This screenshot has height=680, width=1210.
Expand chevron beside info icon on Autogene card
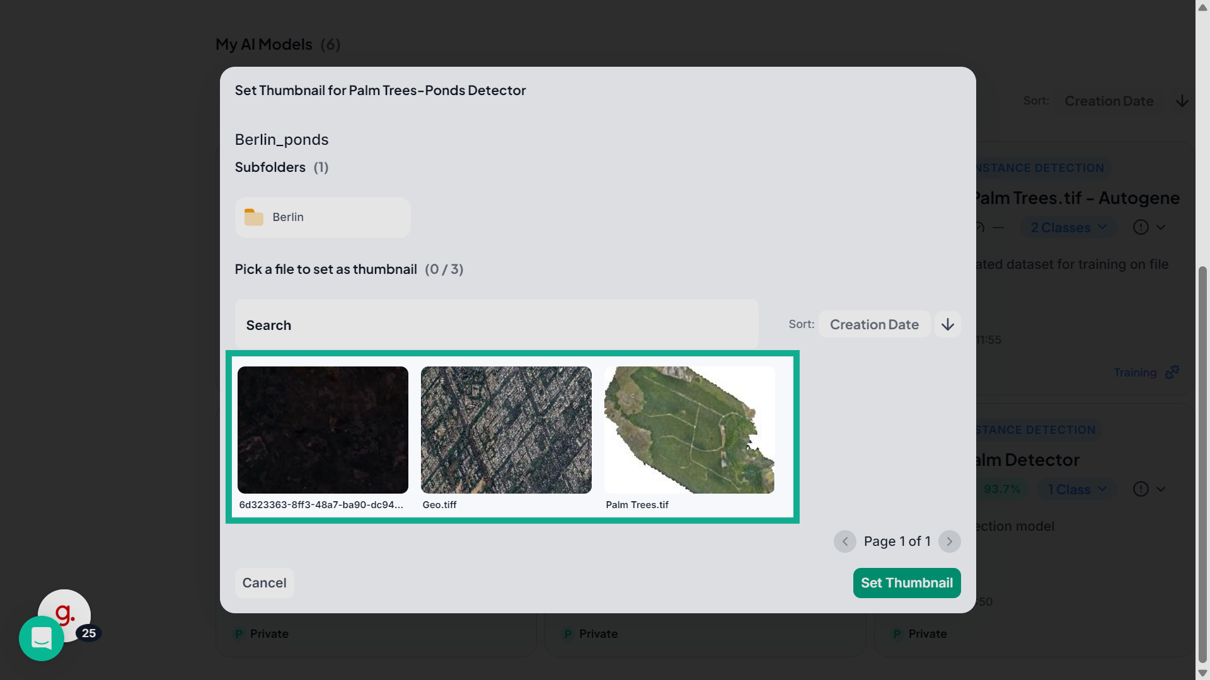[x=1161, y=227]
